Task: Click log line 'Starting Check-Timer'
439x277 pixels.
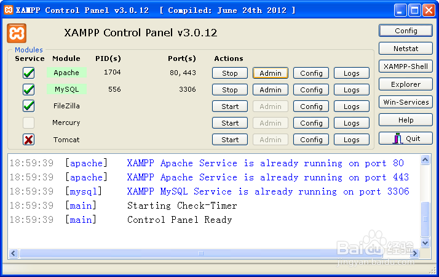Action: pos(182,206)
